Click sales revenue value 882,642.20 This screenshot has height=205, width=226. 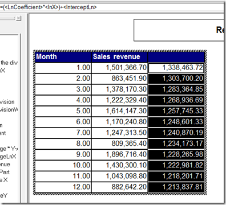click(119, 187)
